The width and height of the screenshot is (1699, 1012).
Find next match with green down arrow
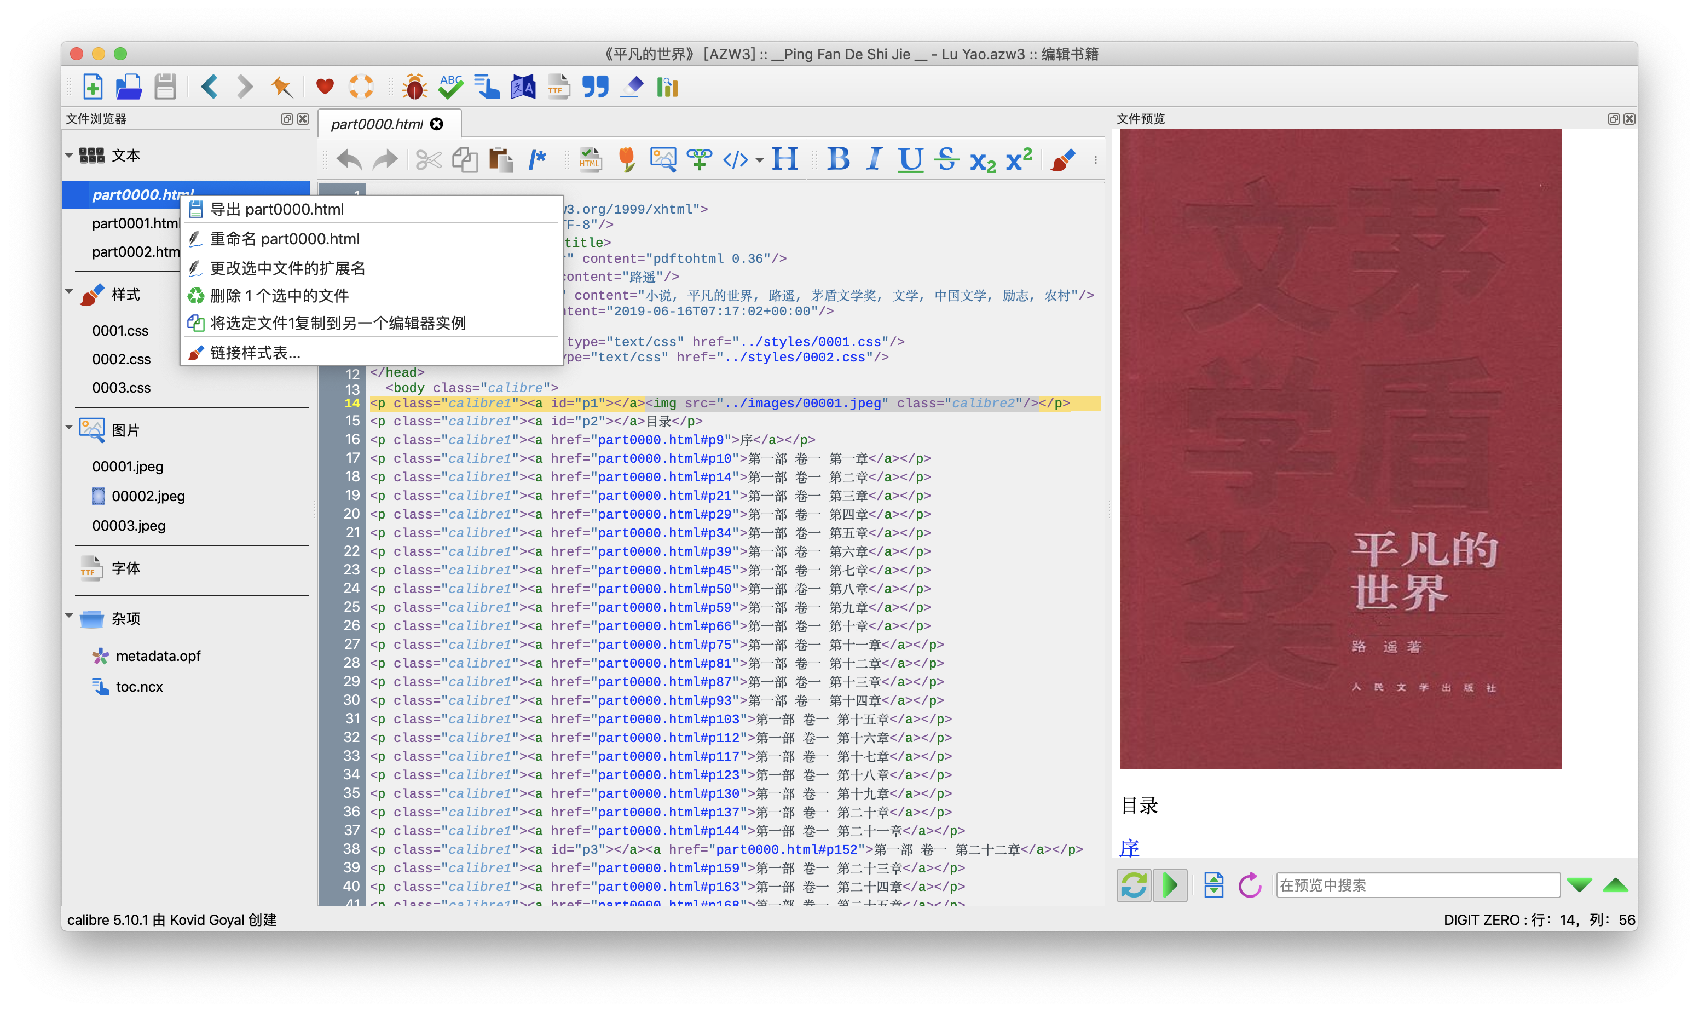click(1579, 885)
